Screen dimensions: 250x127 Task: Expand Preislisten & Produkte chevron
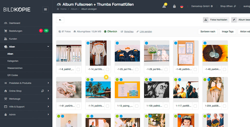coord(48,83)
